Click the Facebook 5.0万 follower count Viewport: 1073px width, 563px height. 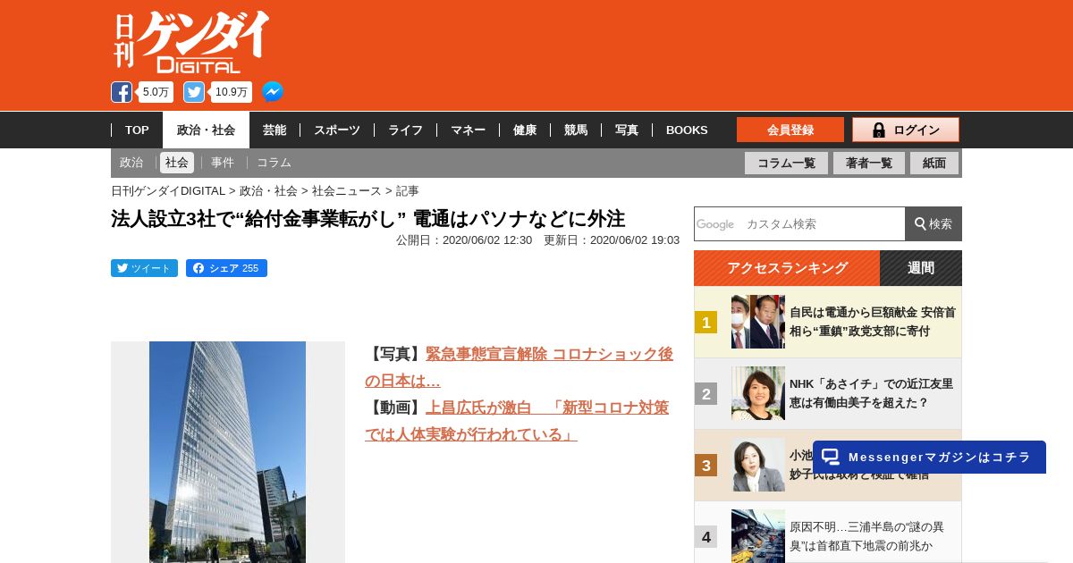[x=156, y=92]
